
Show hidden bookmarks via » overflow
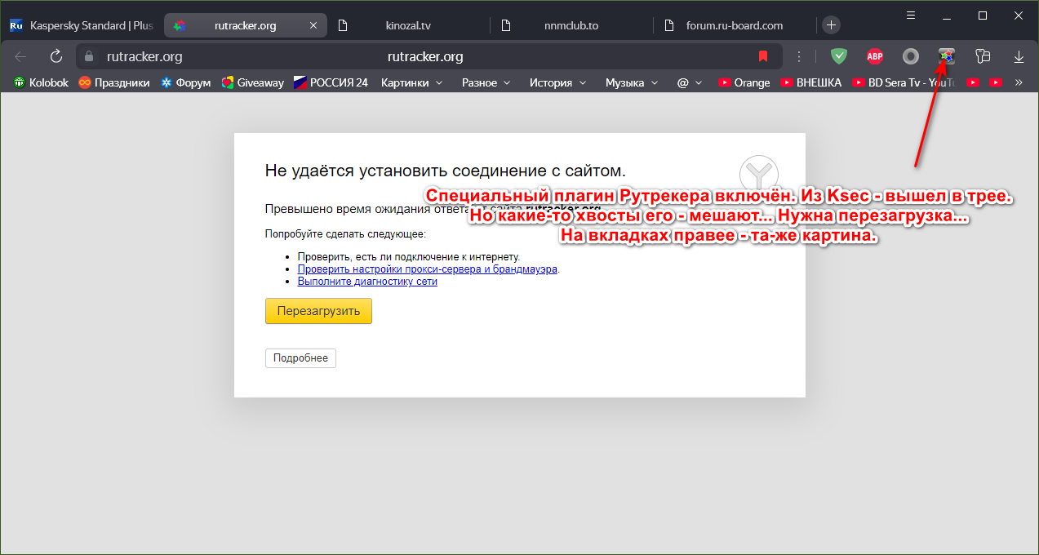click(1019, 82)
